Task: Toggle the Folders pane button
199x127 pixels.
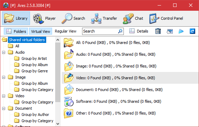Action: 16,31
